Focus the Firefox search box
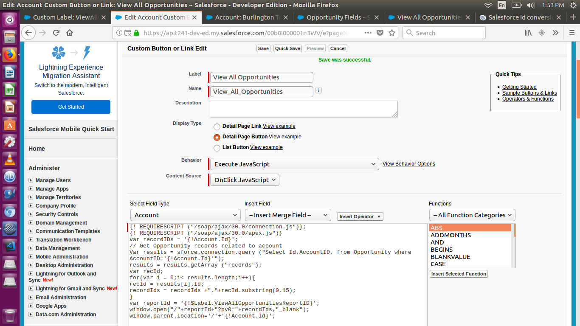This screenshot has height=326, width=580. point(444,33)
